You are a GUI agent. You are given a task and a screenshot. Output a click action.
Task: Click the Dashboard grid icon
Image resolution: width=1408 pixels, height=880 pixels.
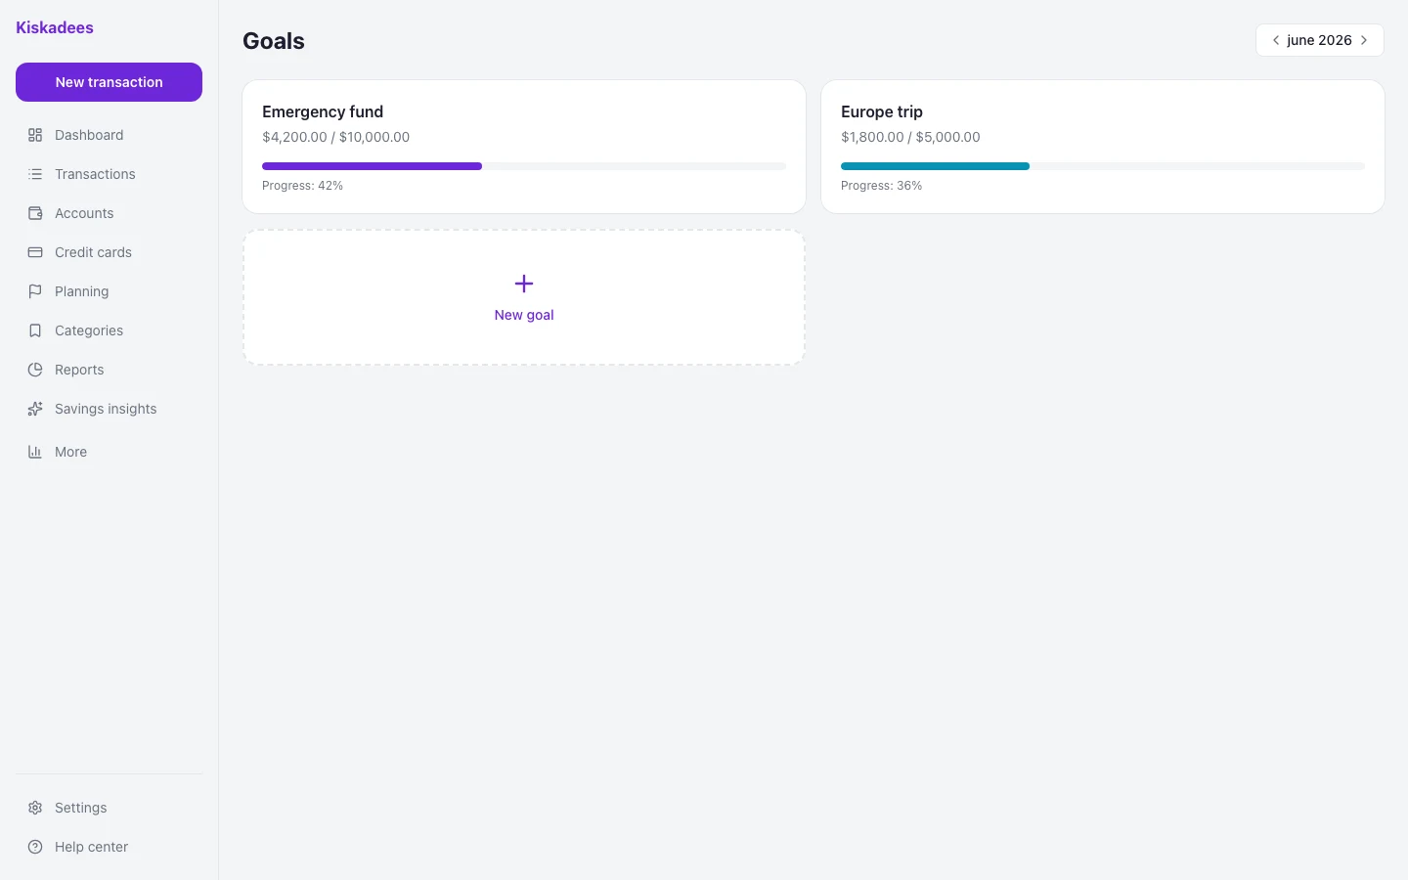[35, 135]
